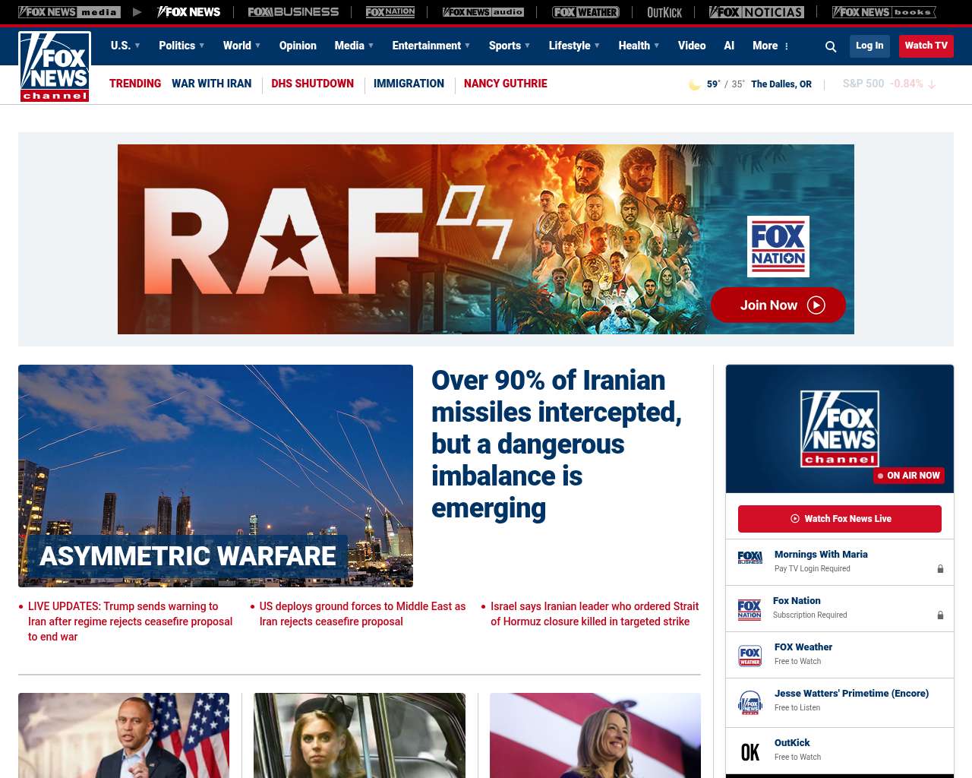This screenshot has height=778, width=972.
Task: Open trending topic Nancy Guthrie
Action: (x=505, y=84)
